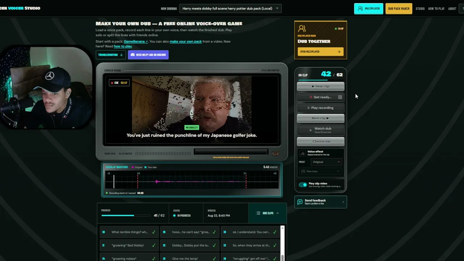Open the About menu item
Image resolution: width=464 pixels, height=261 pixels.
(452, 9)
